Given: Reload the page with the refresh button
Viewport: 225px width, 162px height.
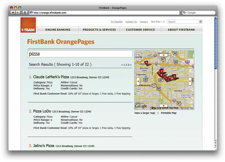Looking at the screenshot, I should point(25,13).
